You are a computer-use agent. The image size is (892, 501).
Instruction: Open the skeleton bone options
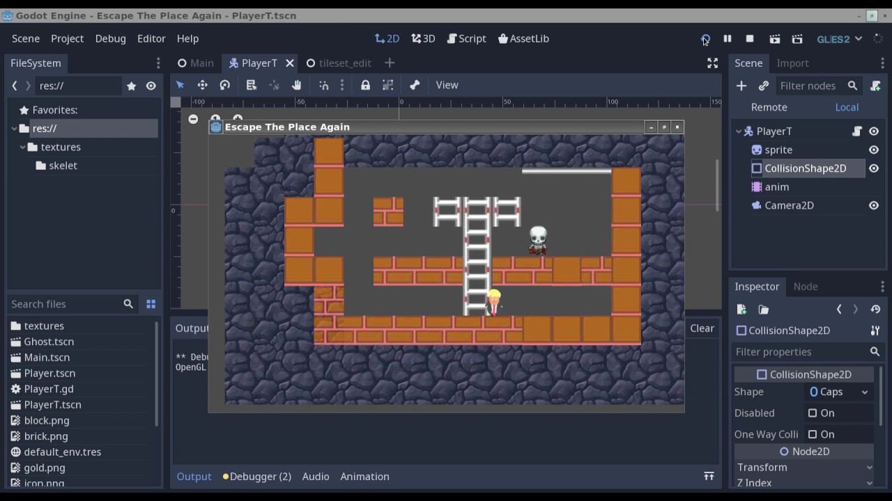pos(415,85)
